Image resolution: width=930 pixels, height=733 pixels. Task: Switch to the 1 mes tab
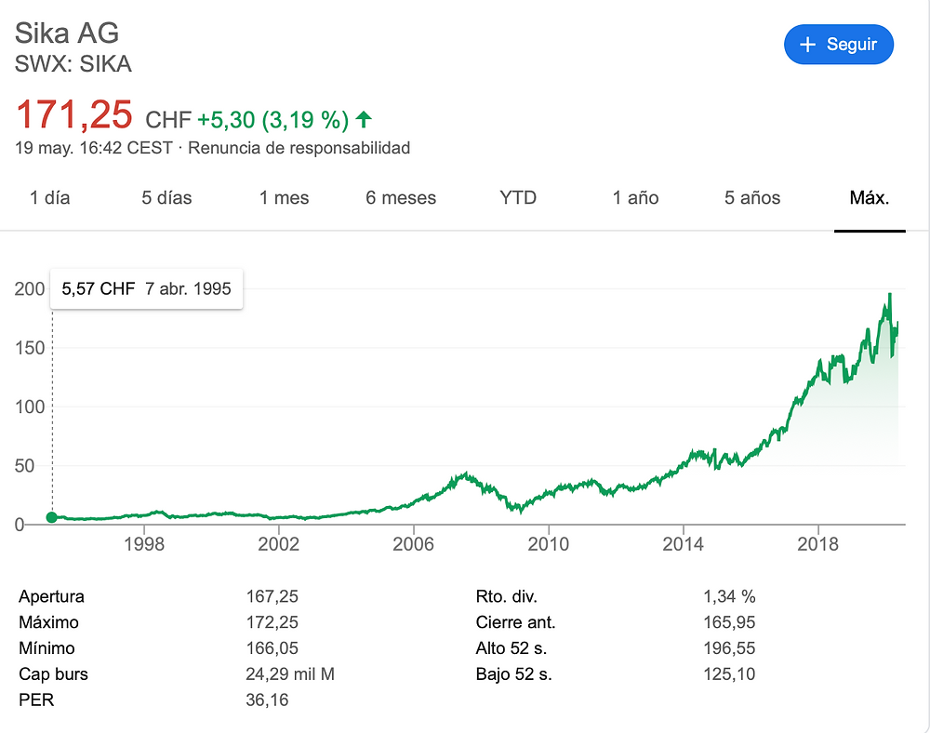click(284, 197)
